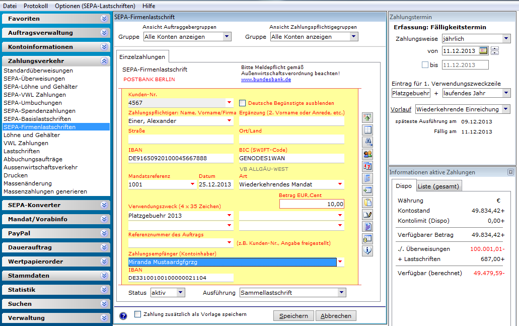Toggle Deutsche Begünstigte ausblenden checkbox
Viewport: 519px width, 326px height.
pyautogui.click(x=242, y=103)
